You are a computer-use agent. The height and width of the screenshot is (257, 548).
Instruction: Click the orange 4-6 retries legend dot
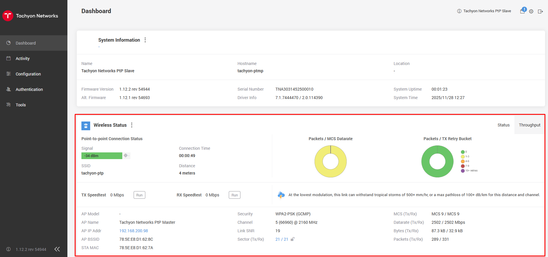point(463,161)
